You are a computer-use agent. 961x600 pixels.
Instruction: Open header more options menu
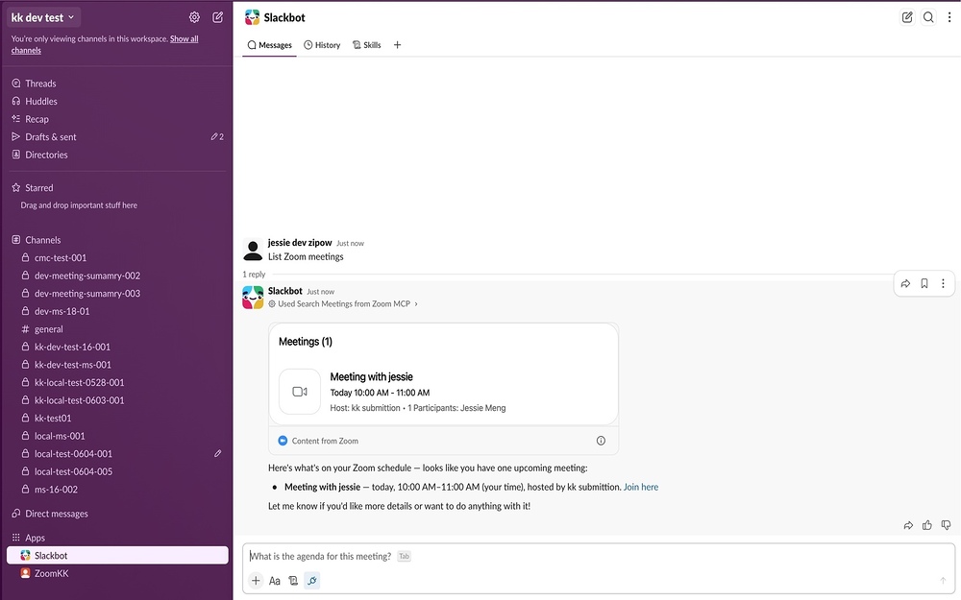click(949, 17)
